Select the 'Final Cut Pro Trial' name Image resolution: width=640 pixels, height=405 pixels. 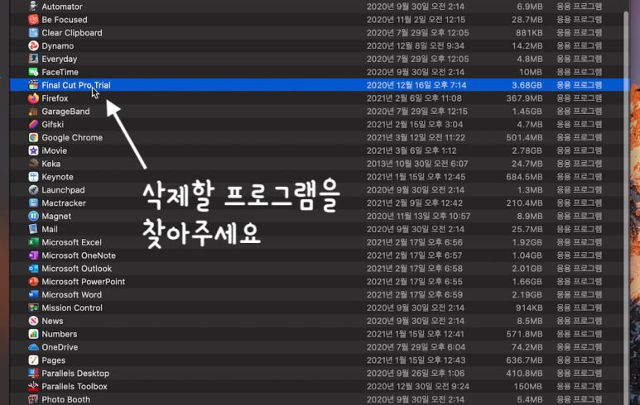[x=76, y=85]
